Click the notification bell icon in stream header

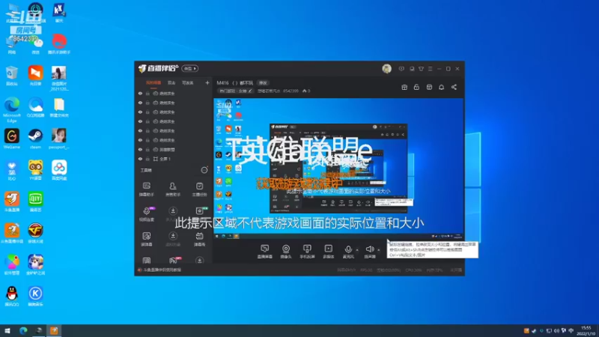[x=441, y=87]
